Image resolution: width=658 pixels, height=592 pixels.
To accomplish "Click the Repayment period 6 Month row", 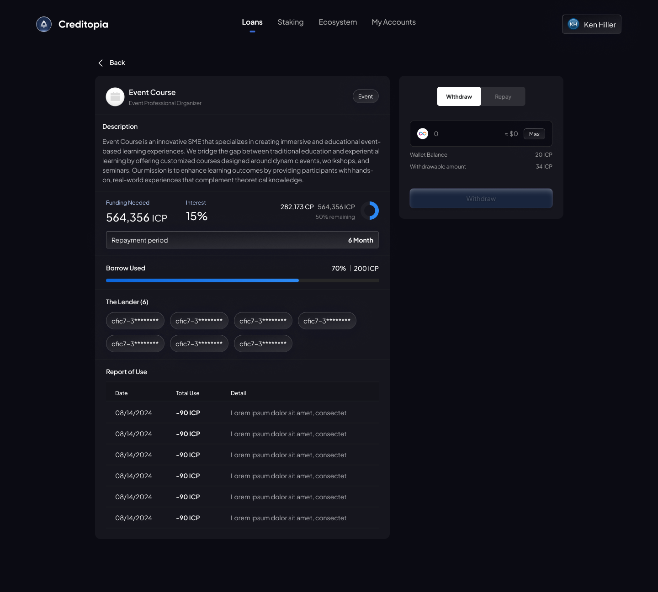I will click(x=242, y=240).
